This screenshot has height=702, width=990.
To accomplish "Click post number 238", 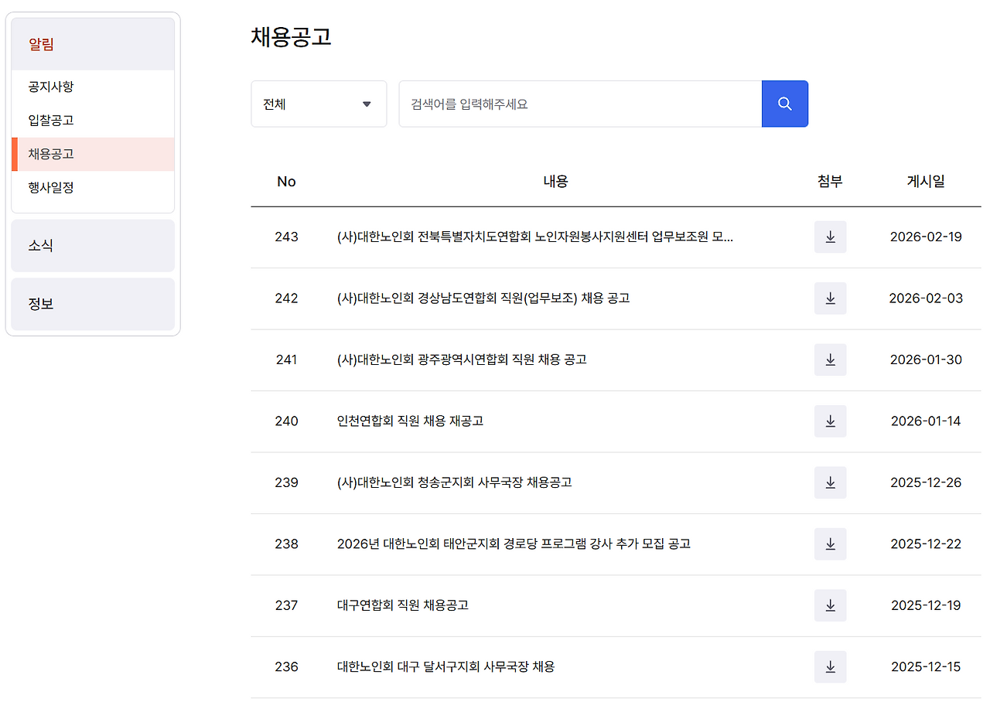I will (286, 544).
